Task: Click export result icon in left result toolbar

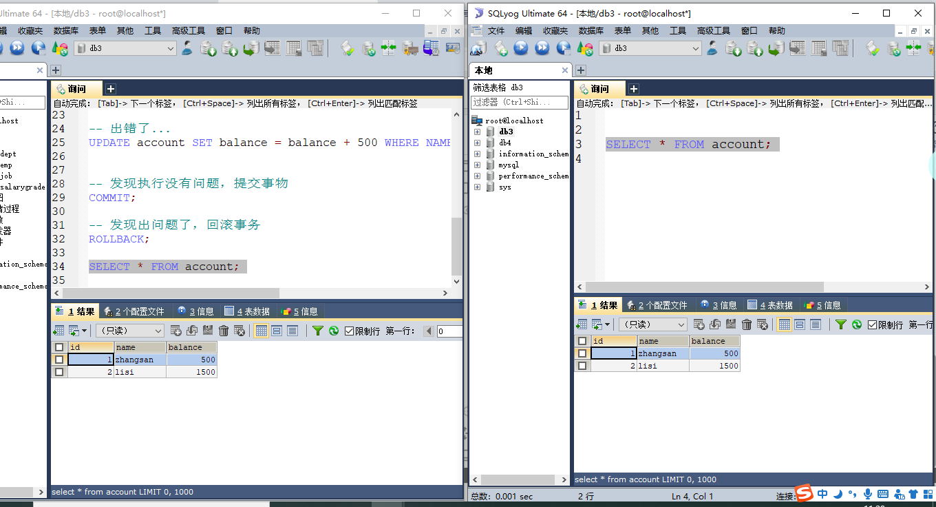Action: (58, 331)
